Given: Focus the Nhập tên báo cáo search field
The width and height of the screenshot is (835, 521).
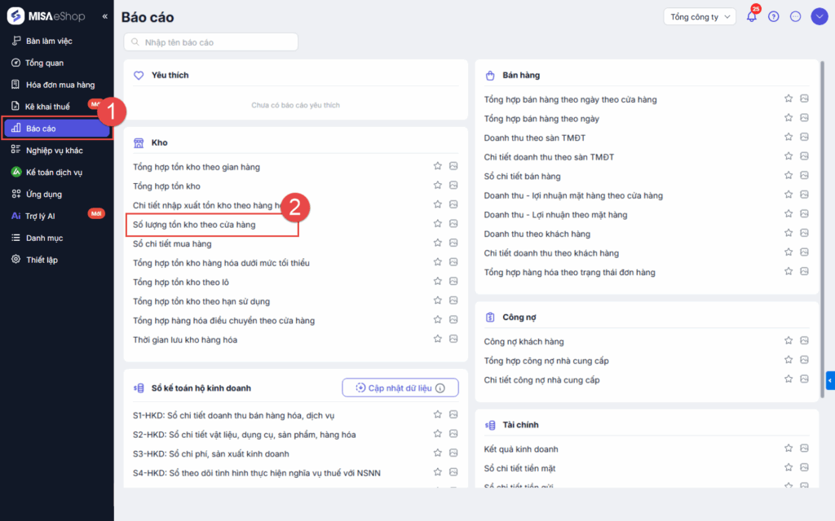Looking at the screenshot, I should pos(212,42).
